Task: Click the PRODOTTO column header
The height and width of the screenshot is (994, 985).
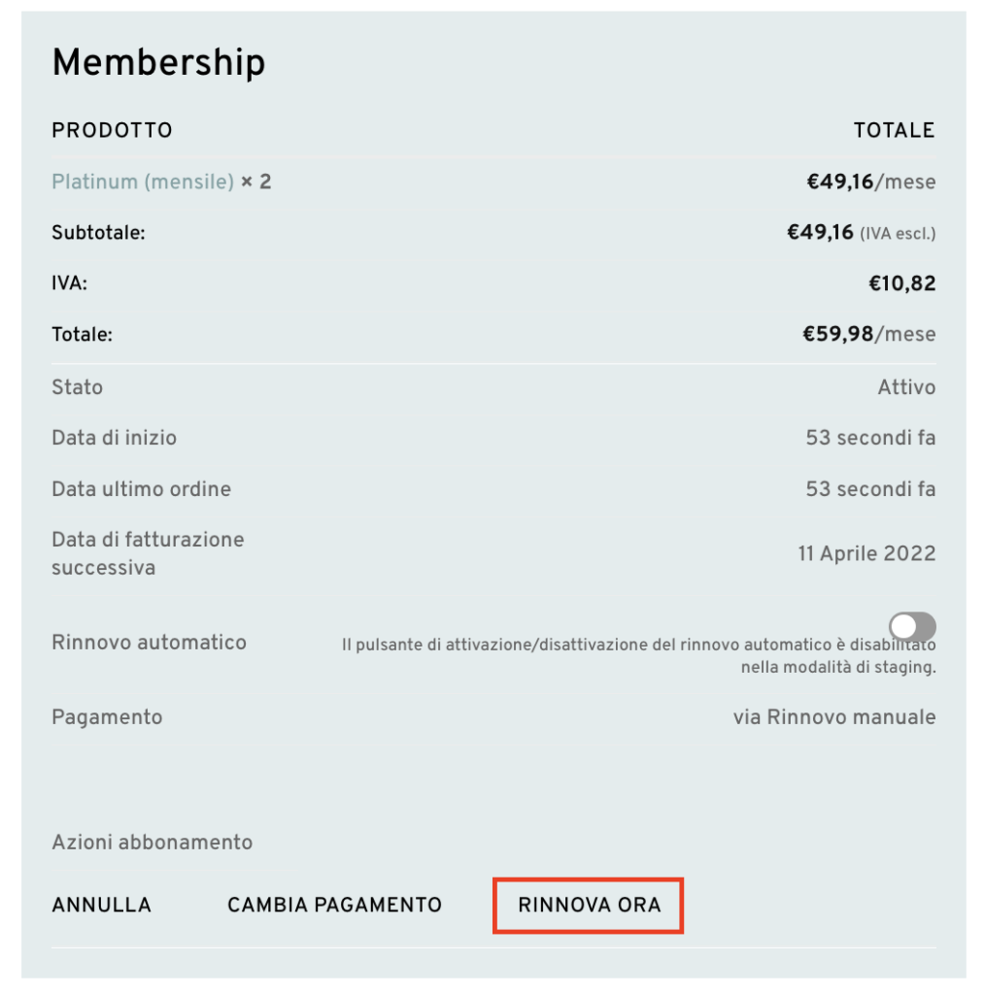Action: [112, 130]
